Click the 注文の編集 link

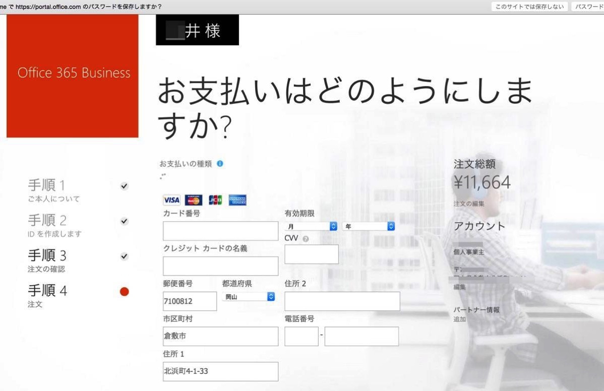pos(468,204)
